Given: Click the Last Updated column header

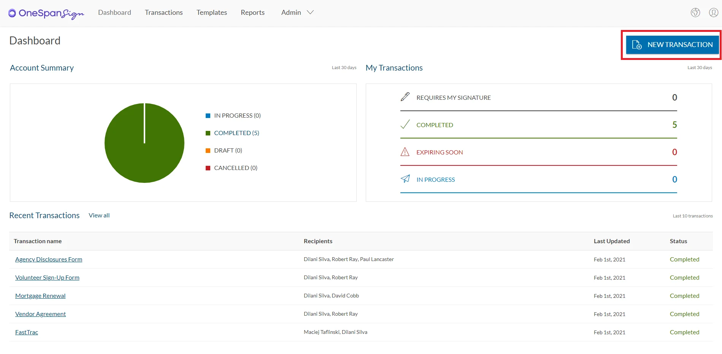Looking at the screenshot, I should coord(612,241).
